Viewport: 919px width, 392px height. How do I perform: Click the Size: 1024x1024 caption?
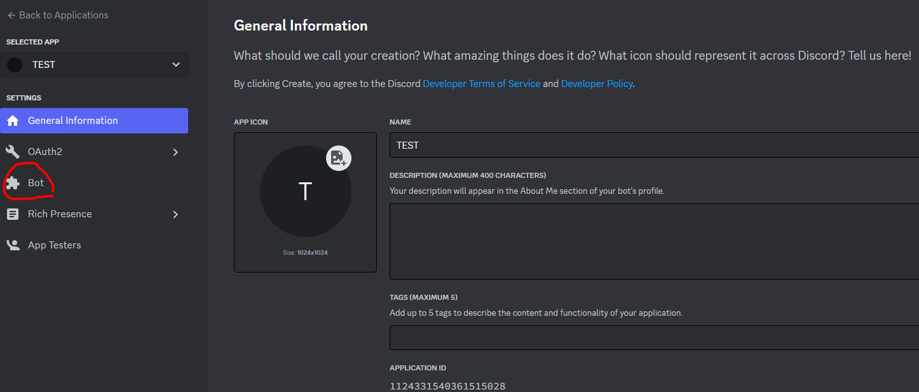click(305, 253)
